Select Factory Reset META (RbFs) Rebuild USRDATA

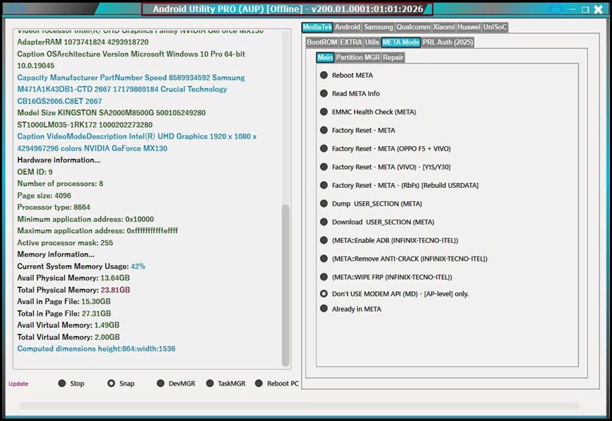pyautogui.click(x=399, y=185)
